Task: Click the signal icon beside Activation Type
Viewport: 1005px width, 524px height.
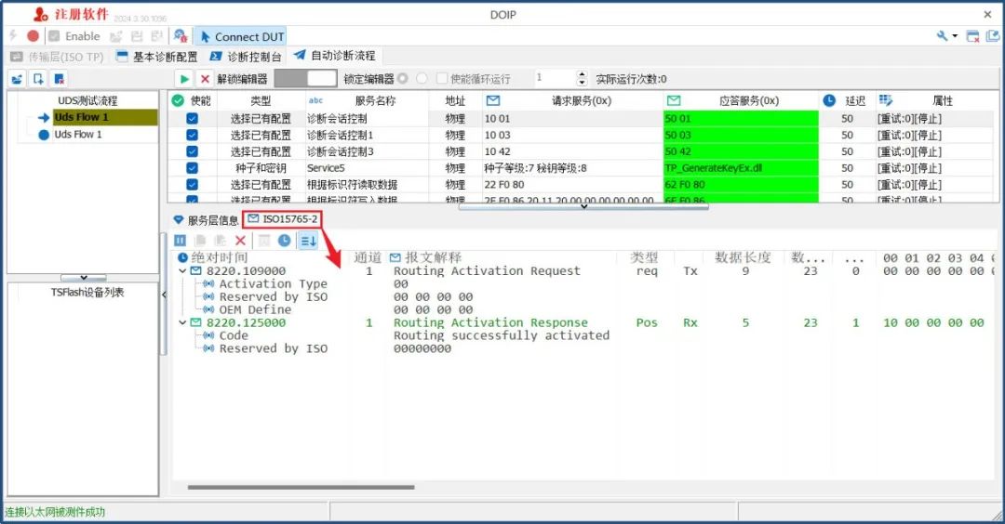Action: (x=208, y=284)
